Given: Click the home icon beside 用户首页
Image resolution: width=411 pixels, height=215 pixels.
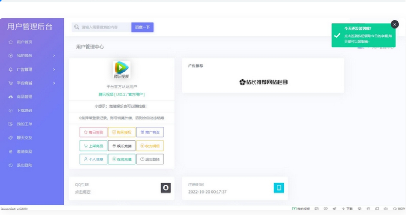Looking at the screenshot, I should coord(11,42).
